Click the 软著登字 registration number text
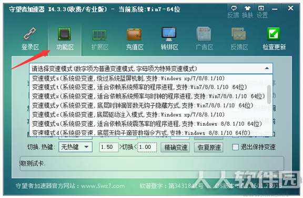Image resolution: width=303 pixels, height=198 pixels. point(171,186)
